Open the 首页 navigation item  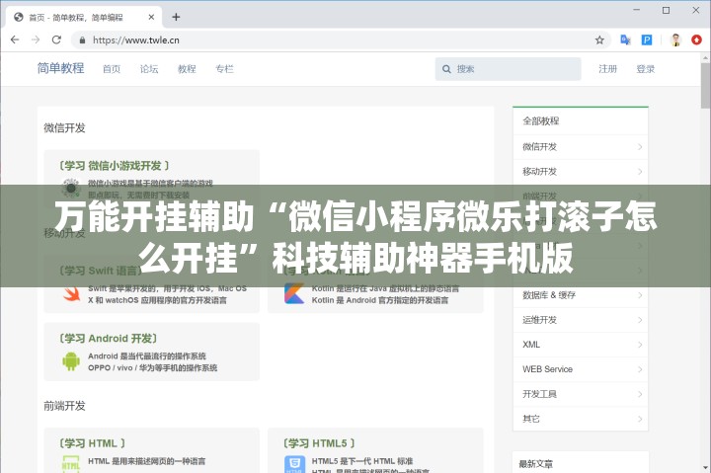tap(112, 69)
